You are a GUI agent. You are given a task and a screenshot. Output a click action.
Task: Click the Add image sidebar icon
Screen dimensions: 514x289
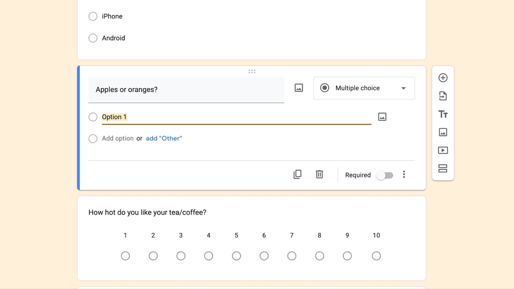tap(443, 132)
